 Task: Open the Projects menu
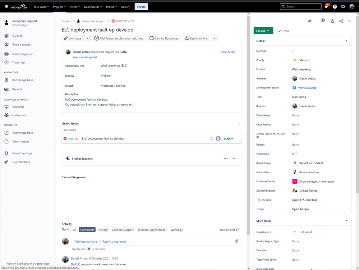(59, 7)
